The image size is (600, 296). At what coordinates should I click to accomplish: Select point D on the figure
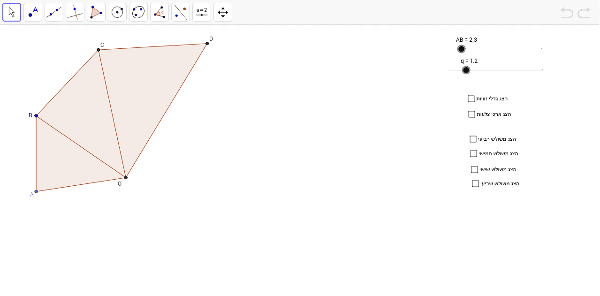point(207,44)
